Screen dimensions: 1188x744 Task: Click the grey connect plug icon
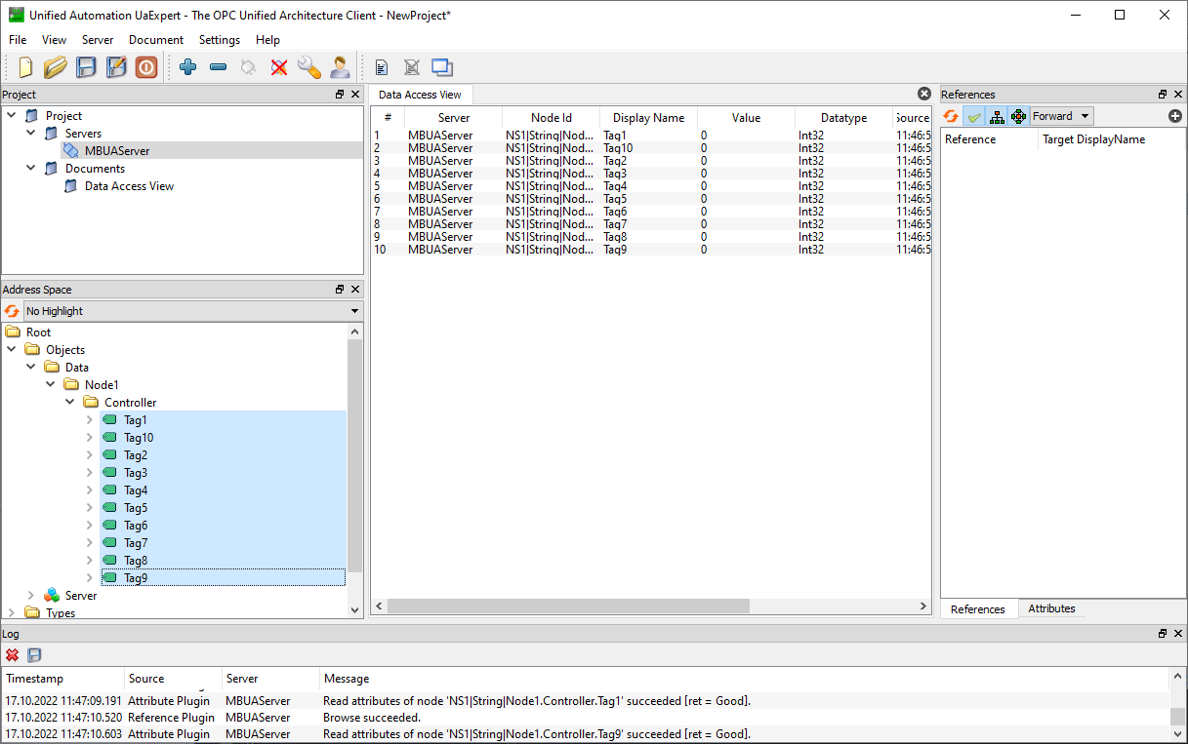pyautogui.click(x=248, y=67)
